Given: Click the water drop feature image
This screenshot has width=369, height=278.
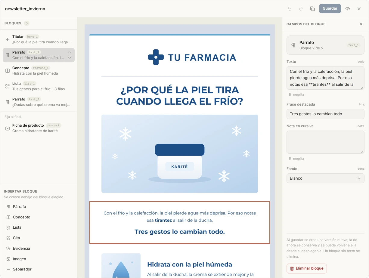Looking at the screenshot, I should coord(121,266).
